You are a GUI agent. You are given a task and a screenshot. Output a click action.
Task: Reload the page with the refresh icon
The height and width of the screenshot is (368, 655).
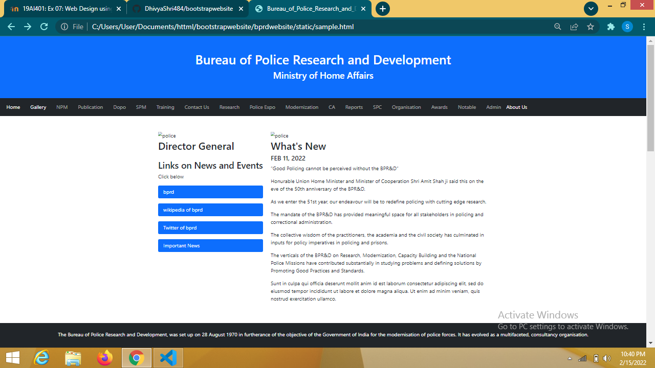[44, 27]
